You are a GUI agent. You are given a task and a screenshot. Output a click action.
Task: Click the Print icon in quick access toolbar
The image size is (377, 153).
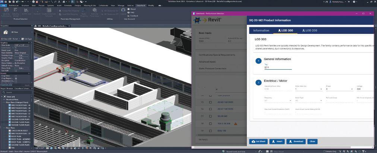[x=34, y=2]
